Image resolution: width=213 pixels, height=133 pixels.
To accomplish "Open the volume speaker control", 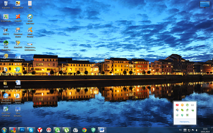I will tap(197, 130).
